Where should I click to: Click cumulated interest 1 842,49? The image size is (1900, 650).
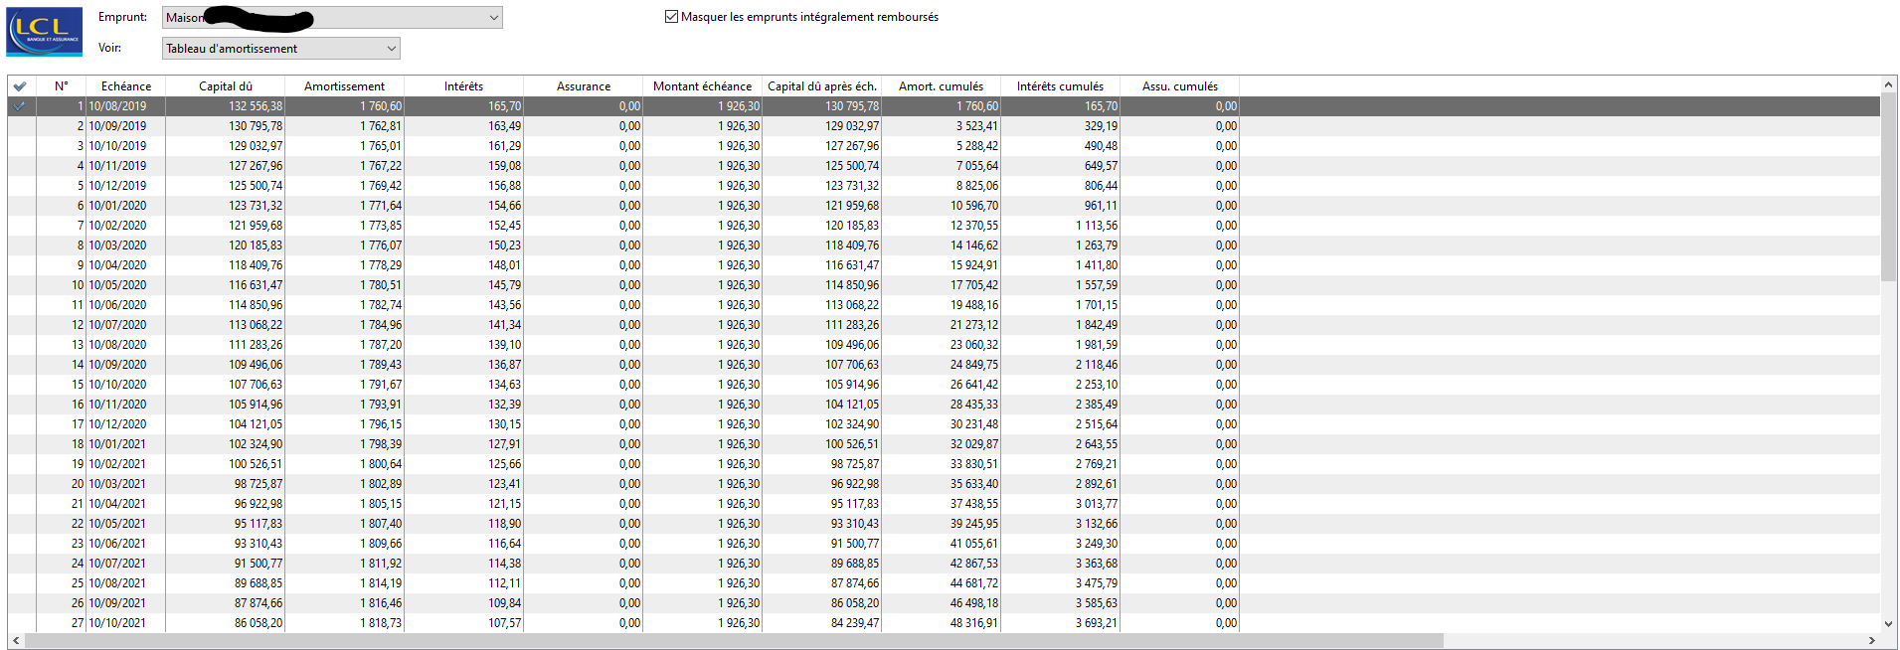point(1097,325)
